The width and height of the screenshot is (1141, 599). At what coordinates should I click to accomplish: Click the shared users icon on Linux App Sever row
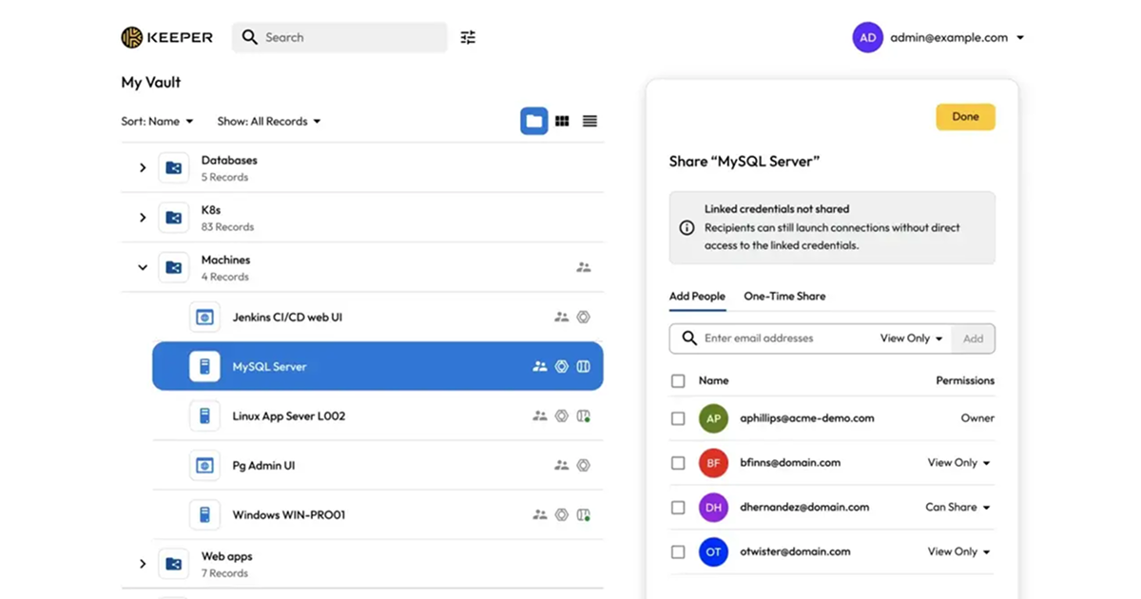click(540, 415)
